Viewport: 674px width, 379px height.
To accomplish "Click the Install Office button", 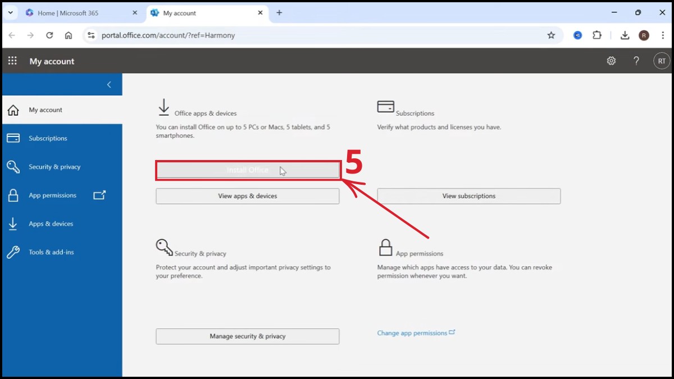I will point(248,170).
